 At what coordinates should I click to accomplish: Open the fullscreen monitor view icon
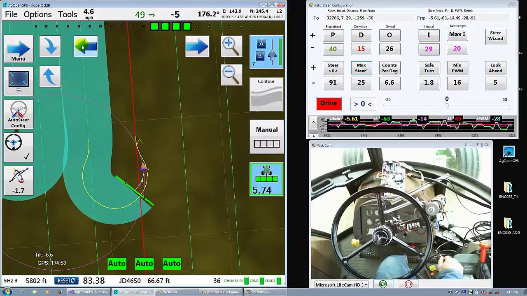click(19, 81)
